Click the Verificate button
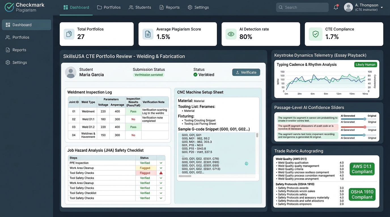 [246, 72]
